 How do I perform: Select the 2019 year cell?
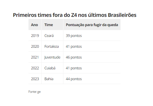pyautogui.click(x=35, y=36)
